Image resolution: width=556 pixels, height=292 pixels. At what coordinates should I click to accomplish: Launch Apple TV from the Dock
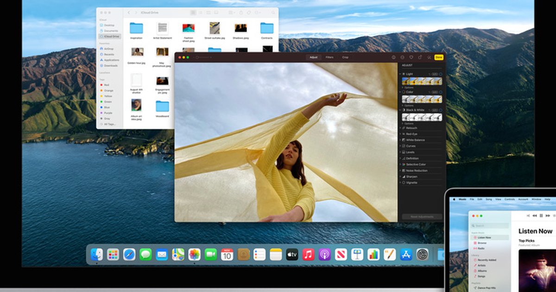pos(292,254)
